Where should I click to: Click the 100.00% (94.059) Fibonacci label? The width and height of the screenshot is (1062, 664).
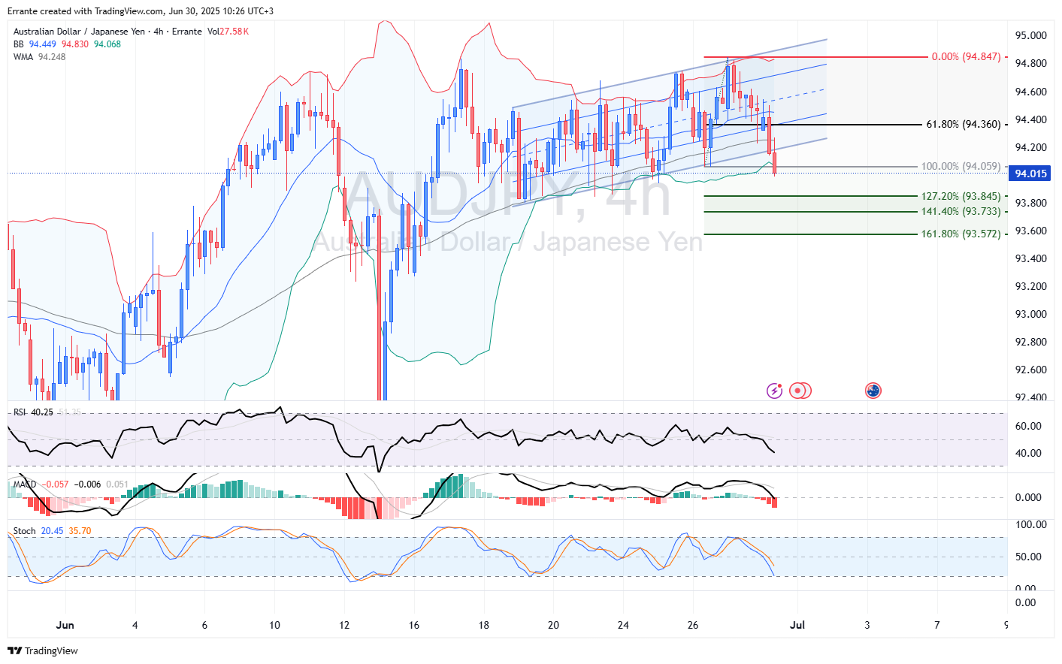(x=961, y=167)
